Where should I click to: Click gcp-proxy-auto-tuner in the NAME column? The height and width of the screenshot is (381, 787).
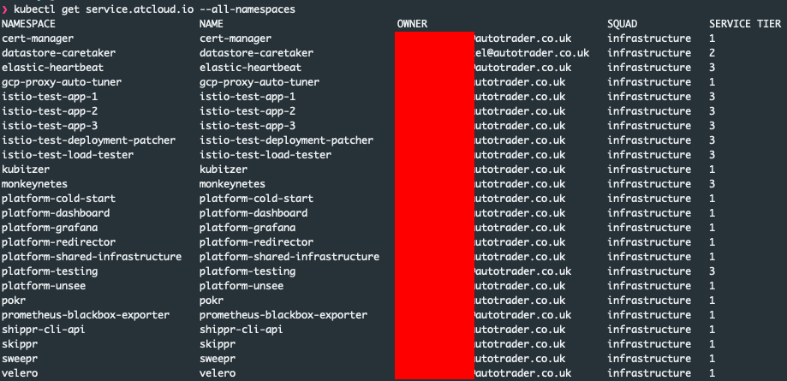(259, 82)
